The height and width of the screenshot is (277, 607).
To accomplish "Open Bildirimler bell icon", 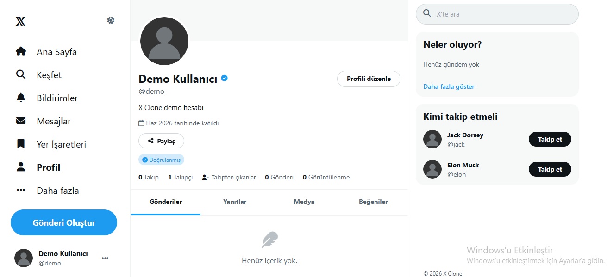I will click(21, 98).
